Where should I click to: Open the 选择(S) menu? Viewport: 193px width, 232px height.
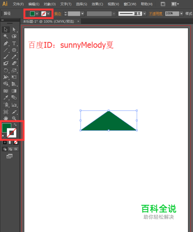click(x=81, y=4)
